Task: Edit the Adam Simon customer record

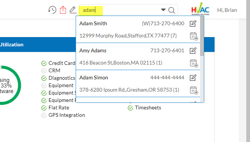Action: [x=193, y=78]
